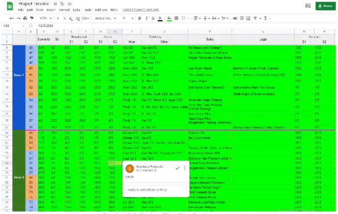The height and width of the screenshot is (214, 338).
Task: Open the Format menu
Action: pyautogui.click(x=64, y=10)
